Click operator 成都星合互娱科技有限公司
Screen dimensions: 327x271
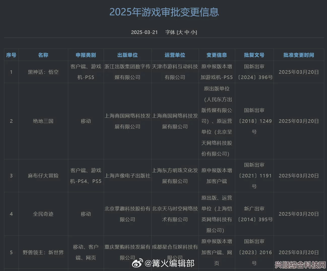point(175,252)
